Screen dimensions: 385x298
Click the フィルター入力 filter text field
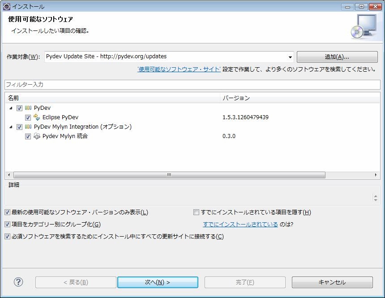pos(192,85)
